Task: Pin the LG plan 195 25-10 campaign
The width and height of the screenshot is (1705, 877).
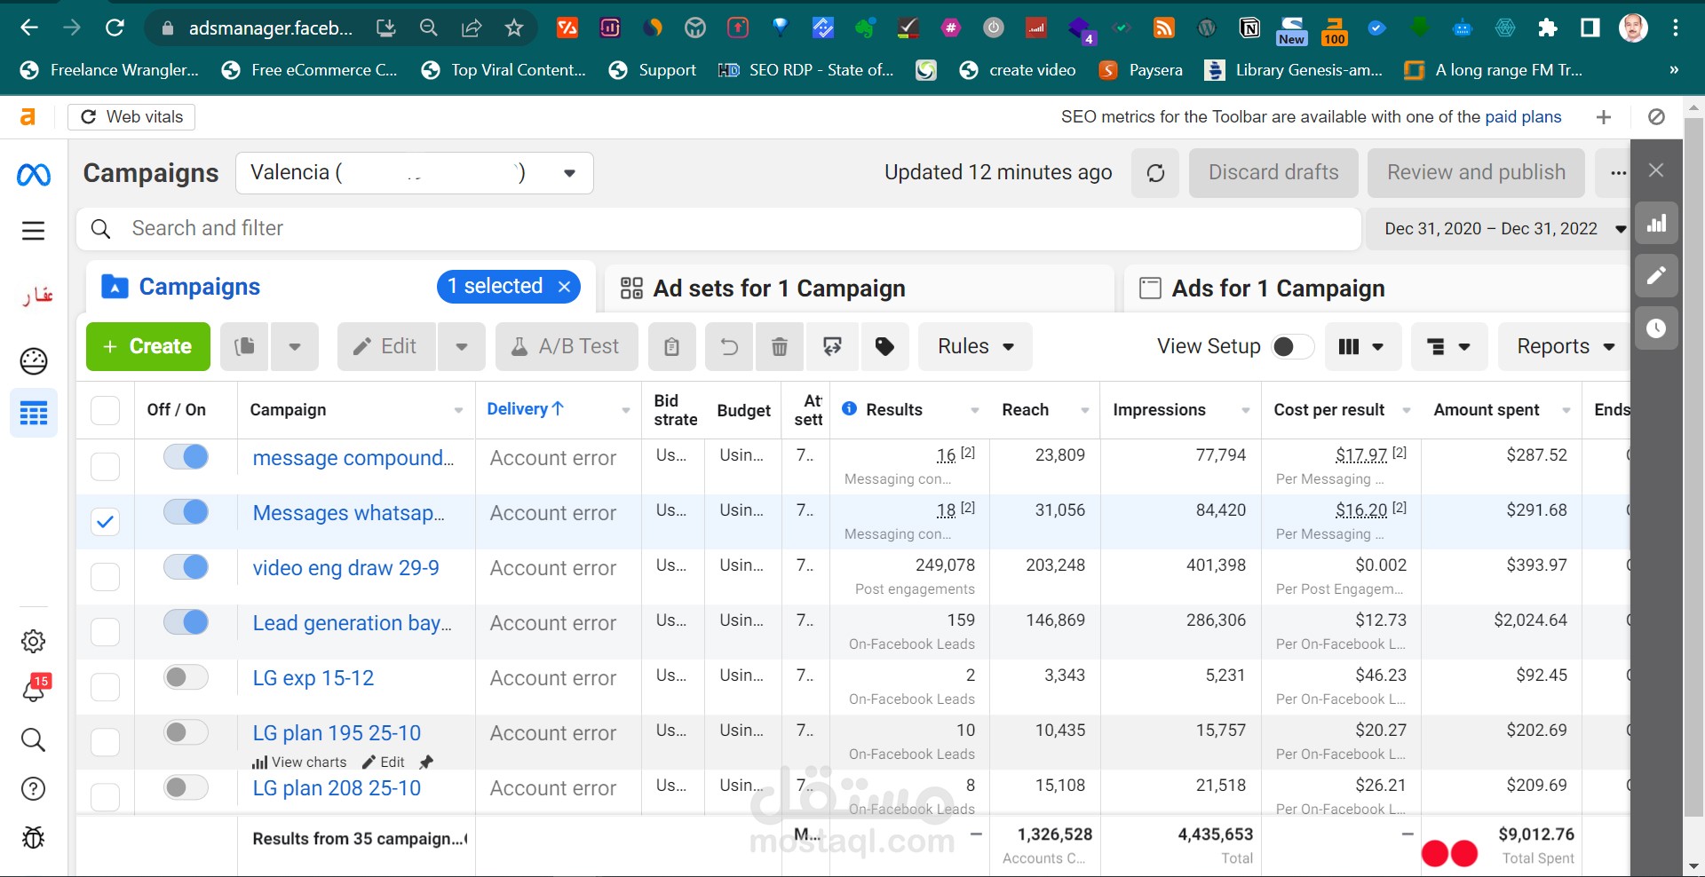Action: (x=426, y=762)
